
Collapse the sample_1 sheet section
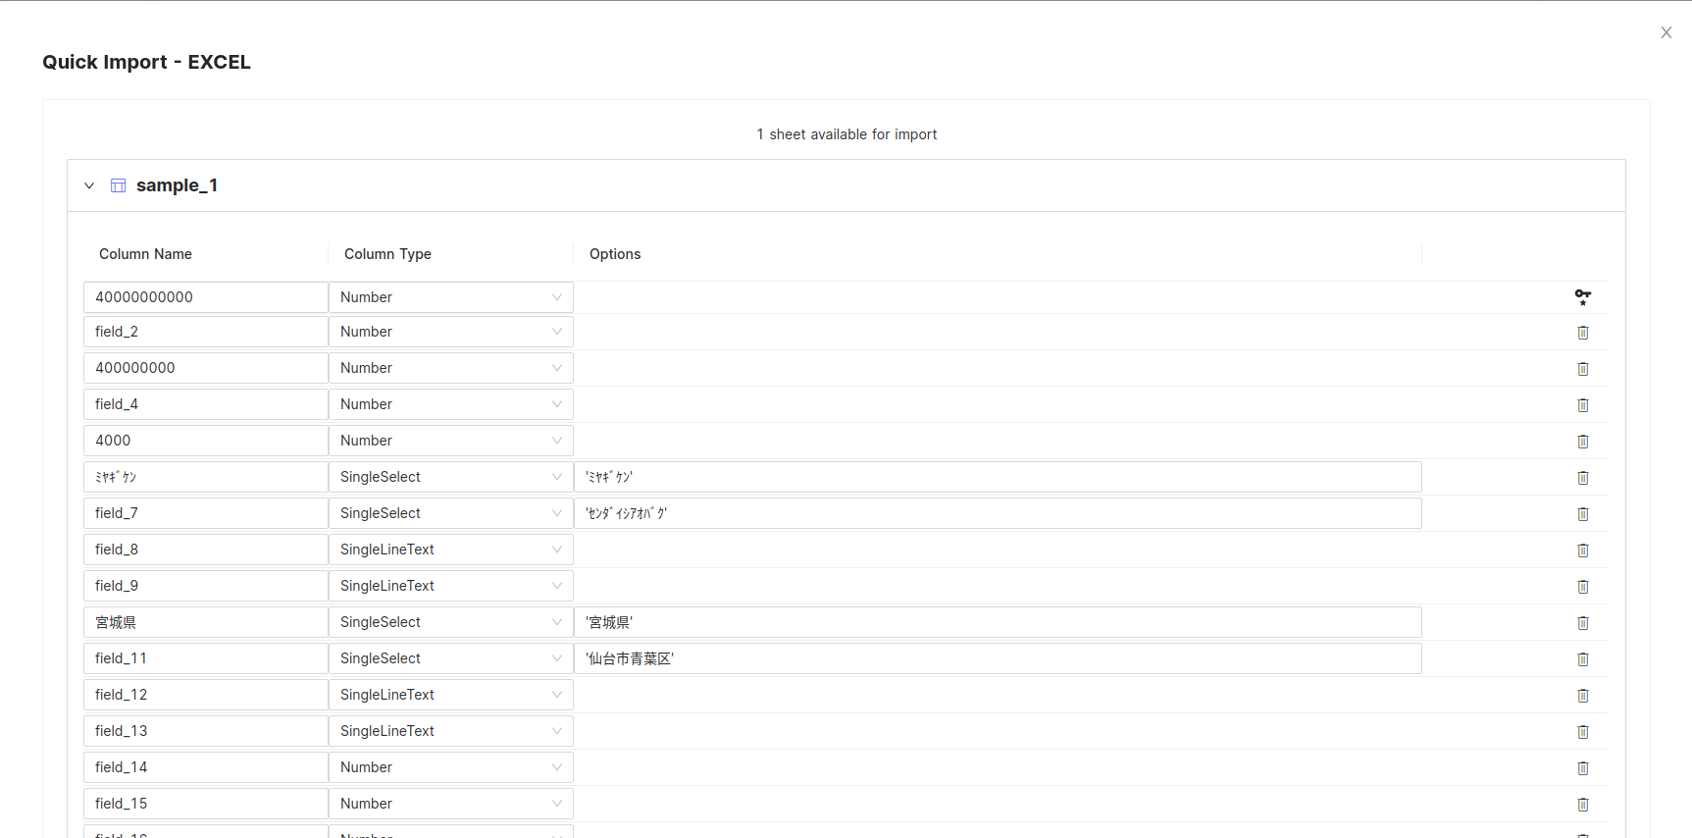(89, 185)
